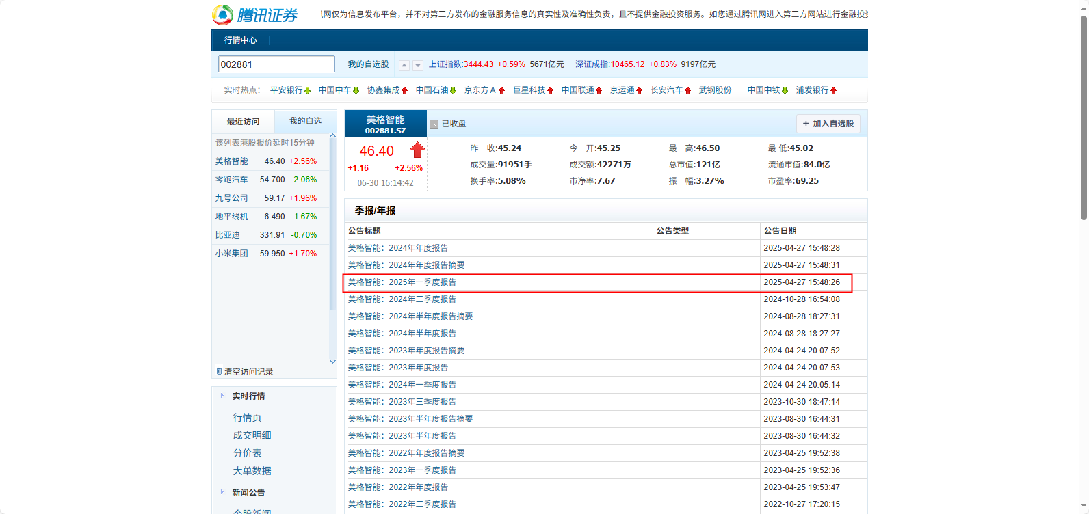Image resolution: width=1089 pixels, height=514 pixels.
Task: Open hot stock 京东方A
Action: tap(480, 90)
